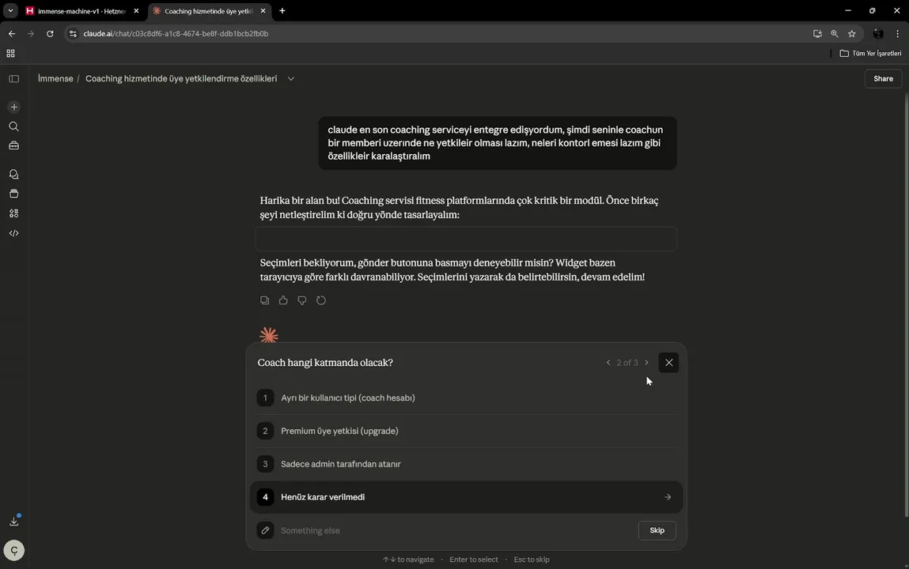Give thumbs down to the response
The width and height of the screenshot is (909, 569).
tap(302, 300)
